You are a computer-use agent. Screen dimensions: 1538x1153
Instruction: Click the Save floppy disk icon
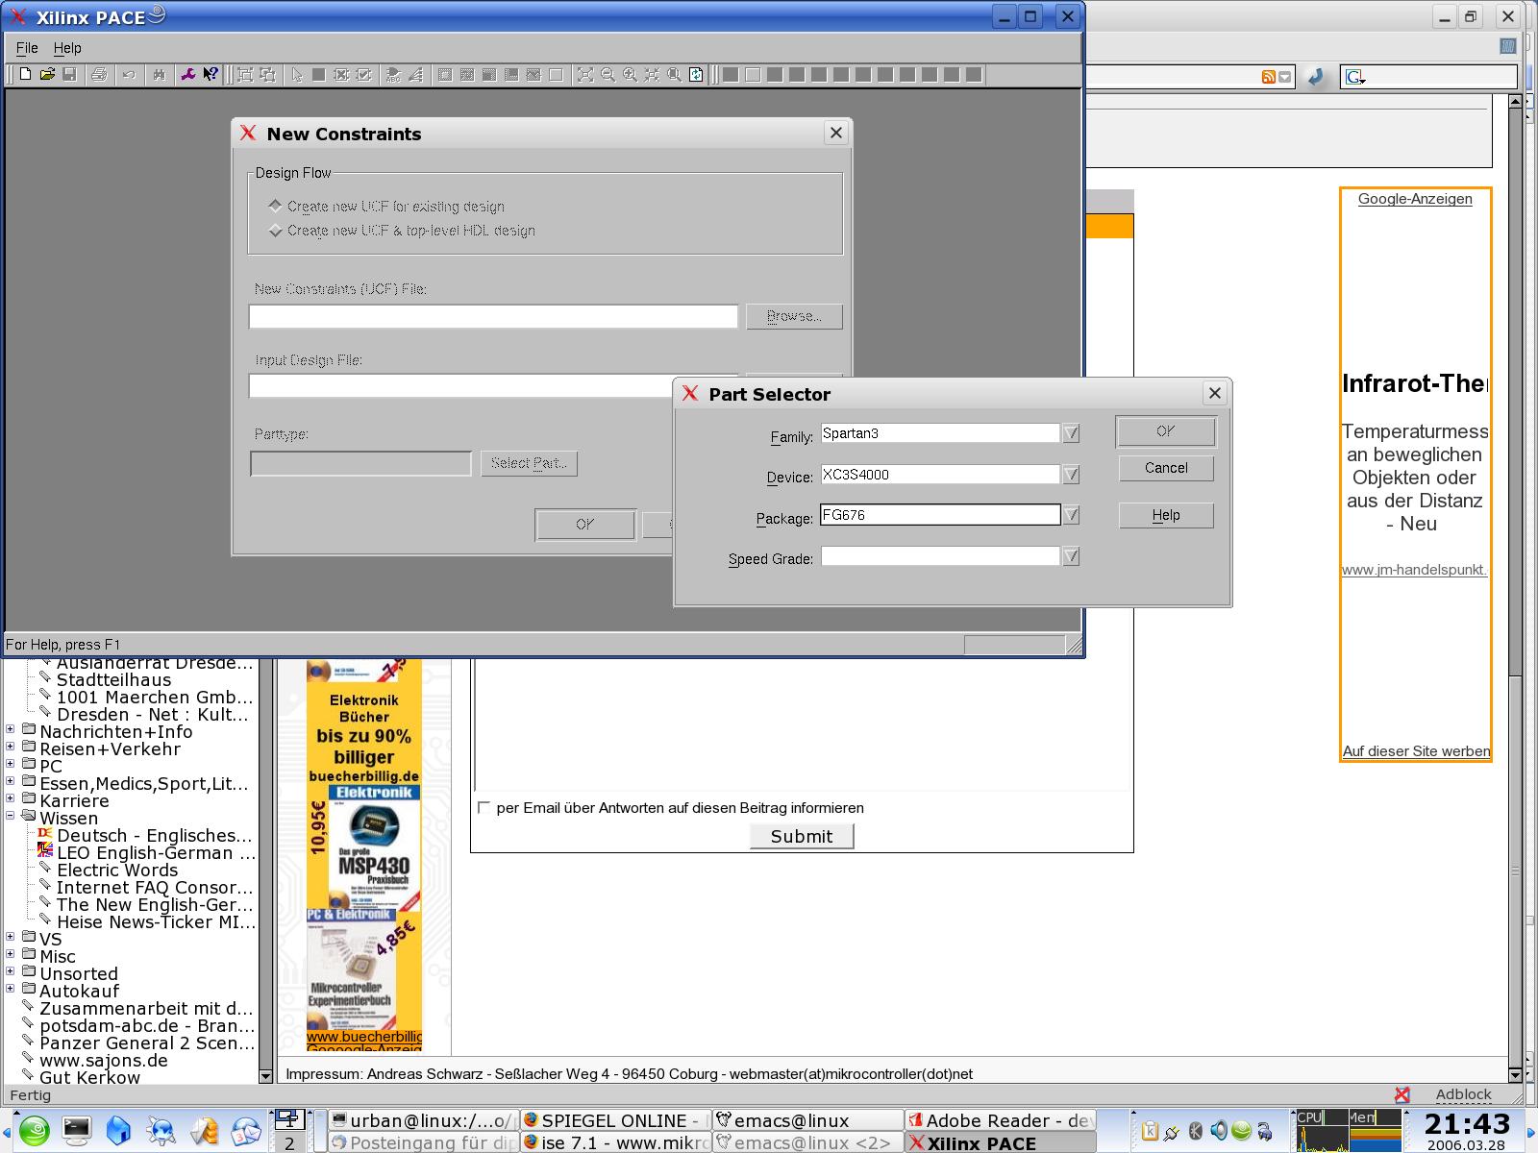coord(69,74)
